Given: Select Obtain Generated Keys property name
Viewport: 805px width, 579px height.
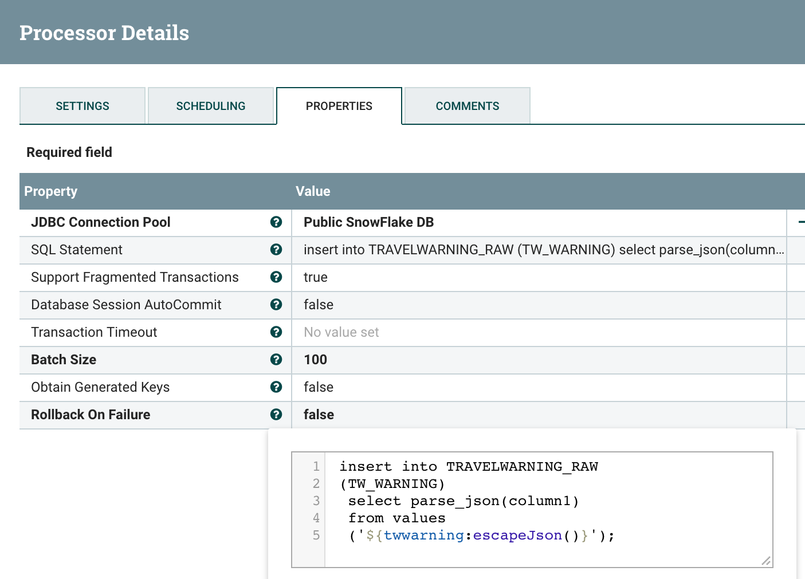Looking at the screenshot, I should tap(100, 387).
